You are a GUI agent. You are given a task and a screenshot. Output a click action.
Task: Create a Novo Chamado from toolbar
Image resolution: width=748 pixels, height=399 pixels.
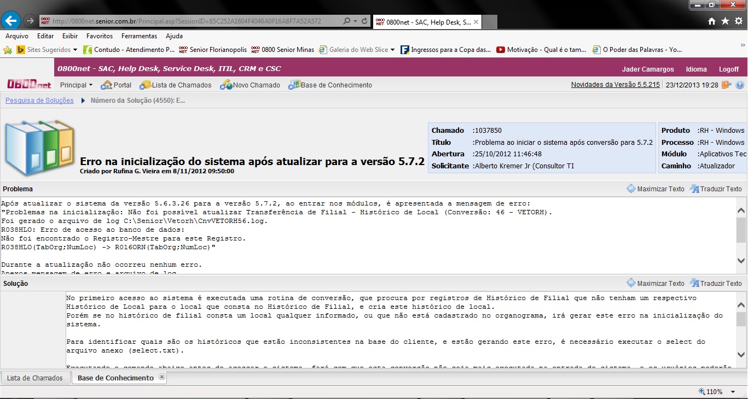[x=250, y=85]
